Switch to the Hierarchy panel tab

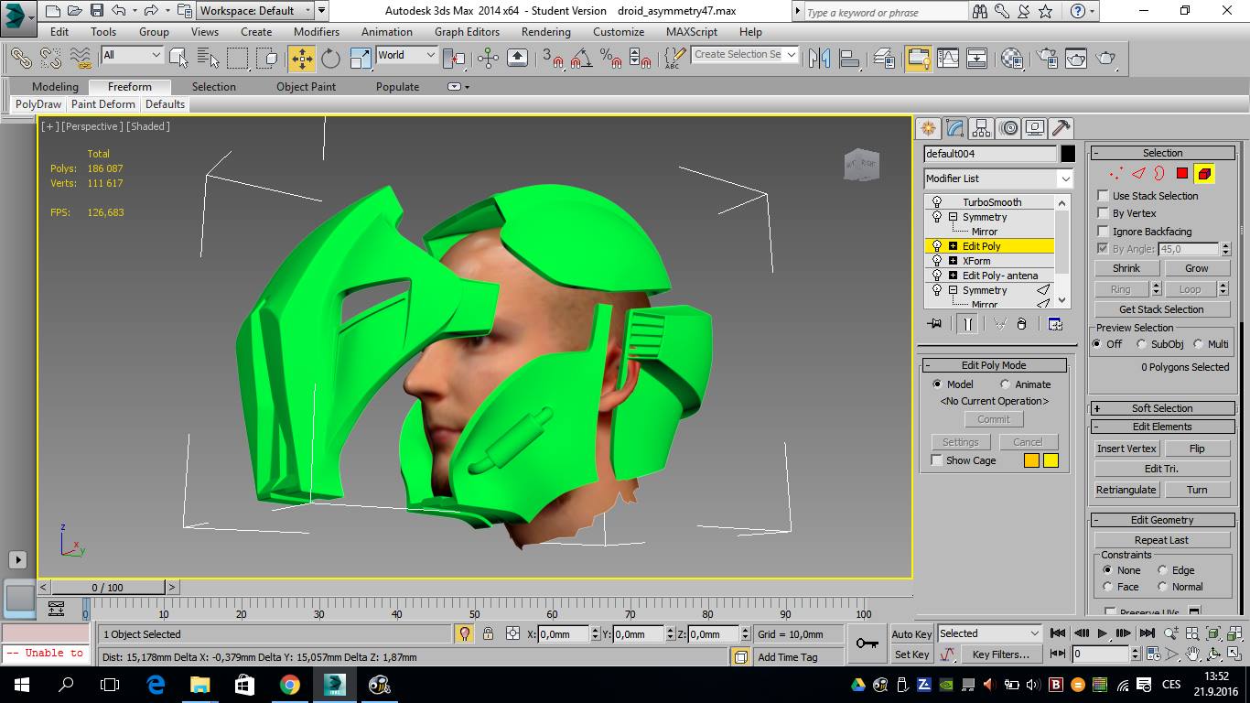tap(982, 128)
